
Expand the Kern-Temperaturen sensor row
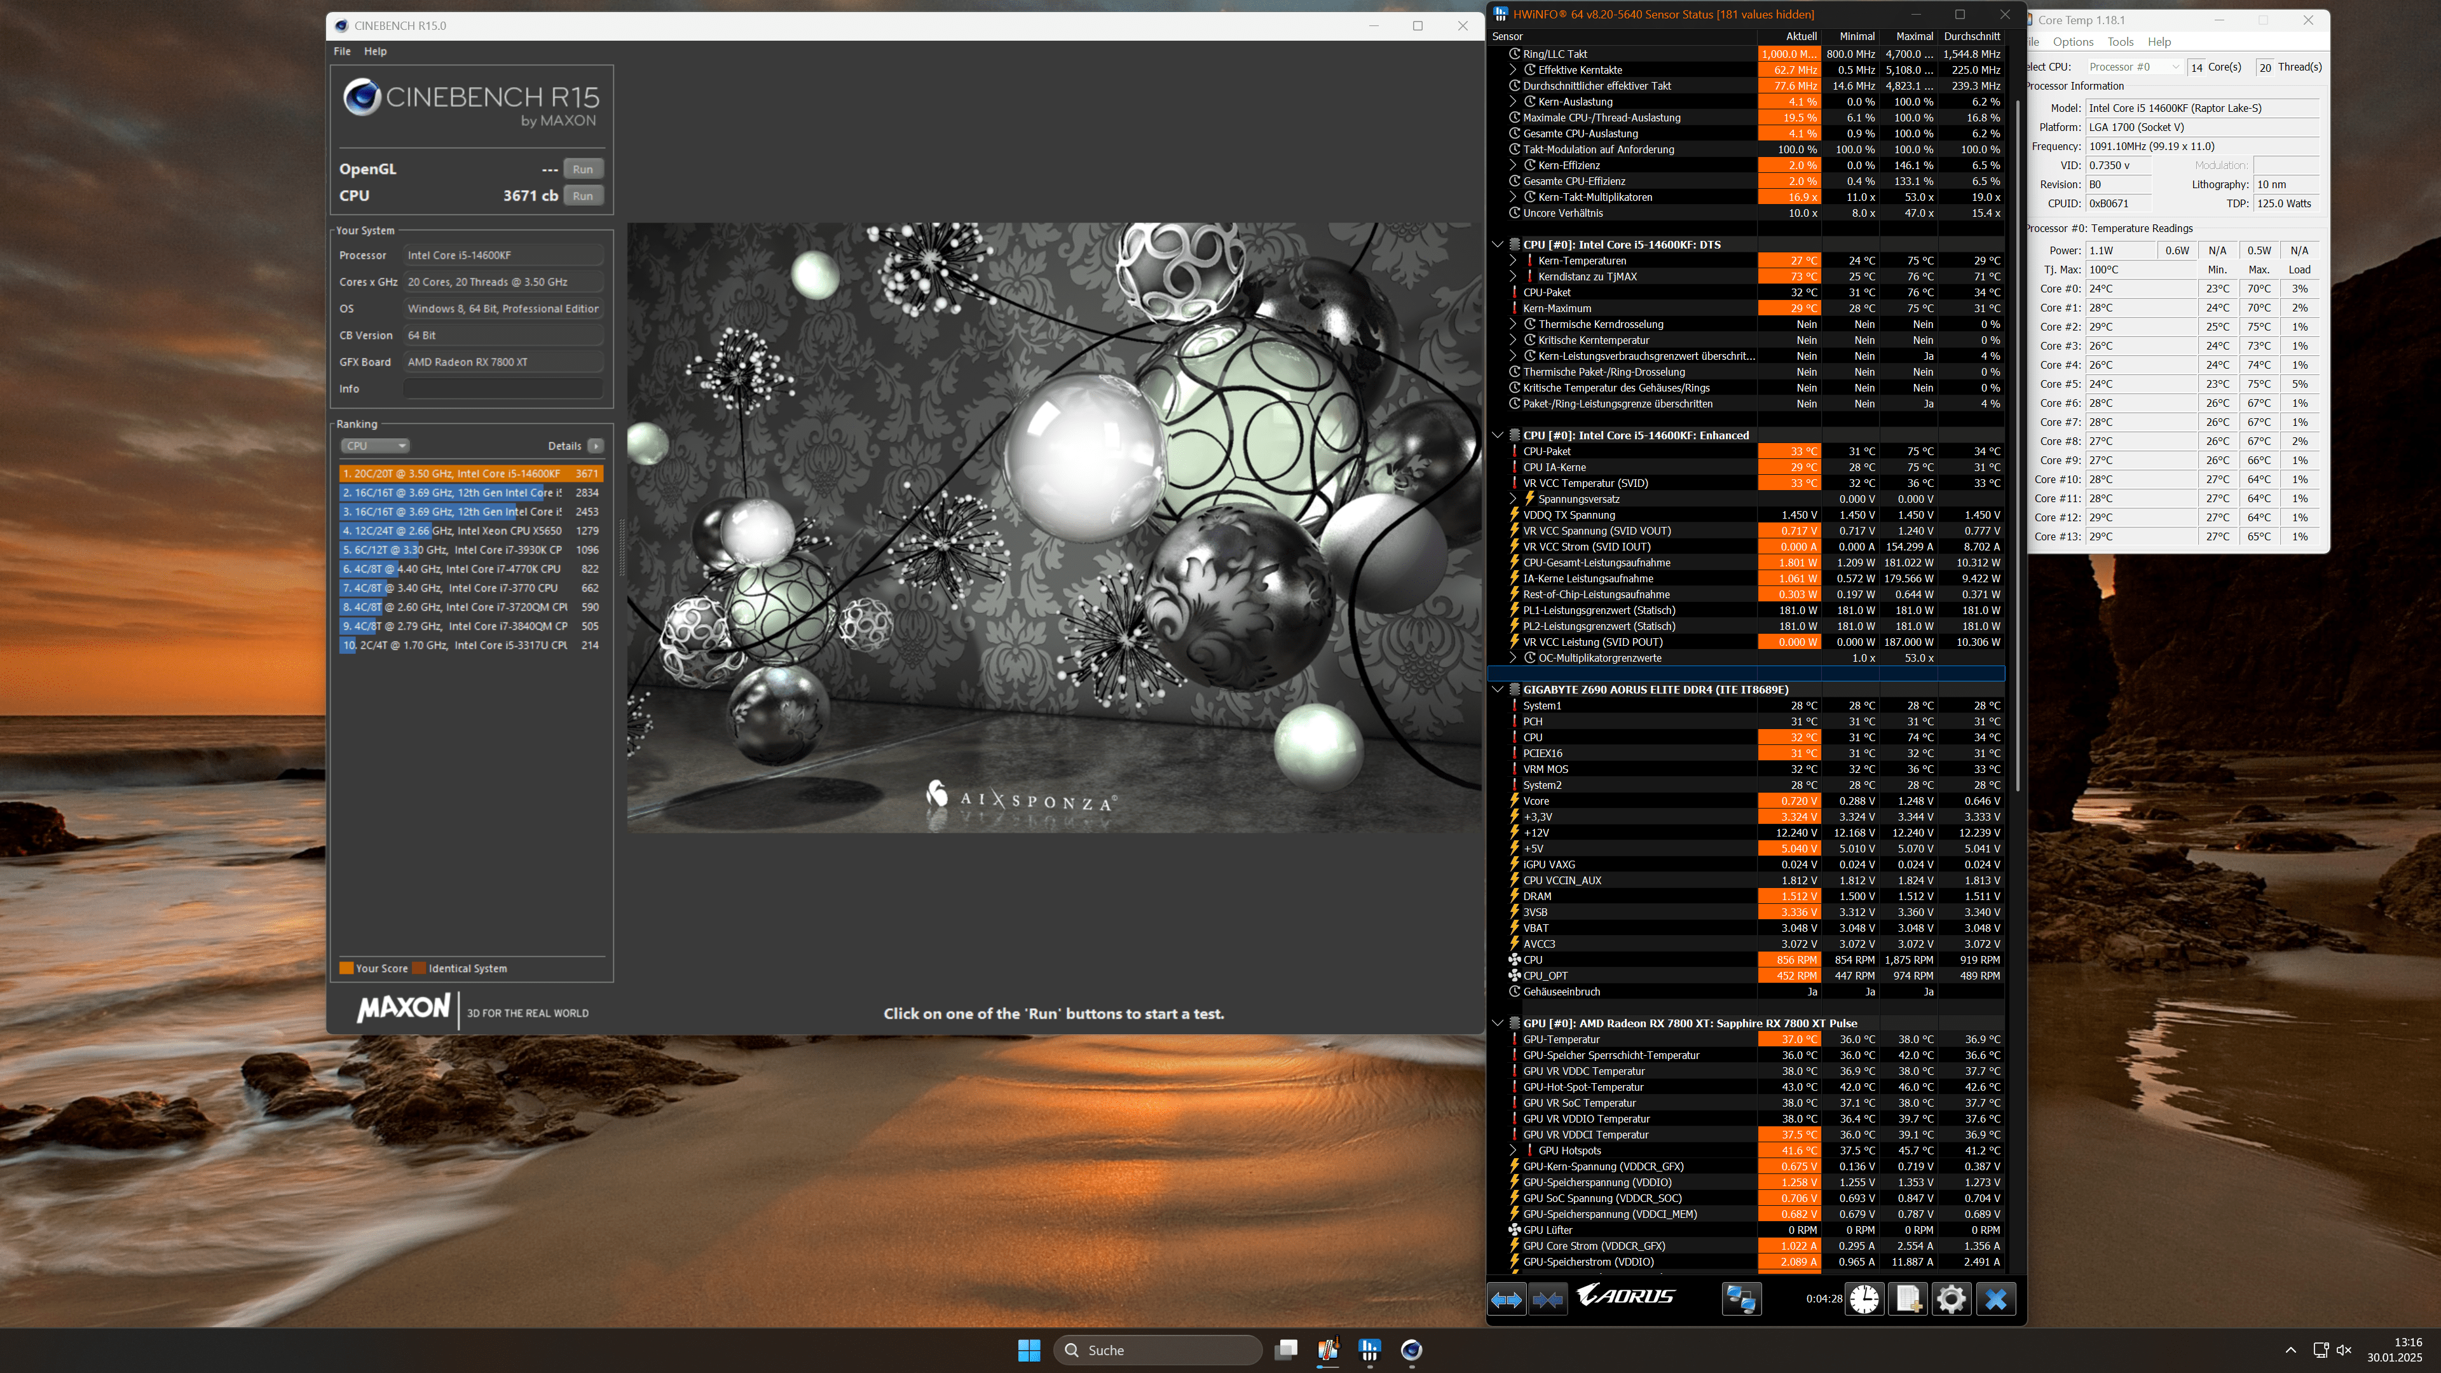click(x=1512, y=261)
